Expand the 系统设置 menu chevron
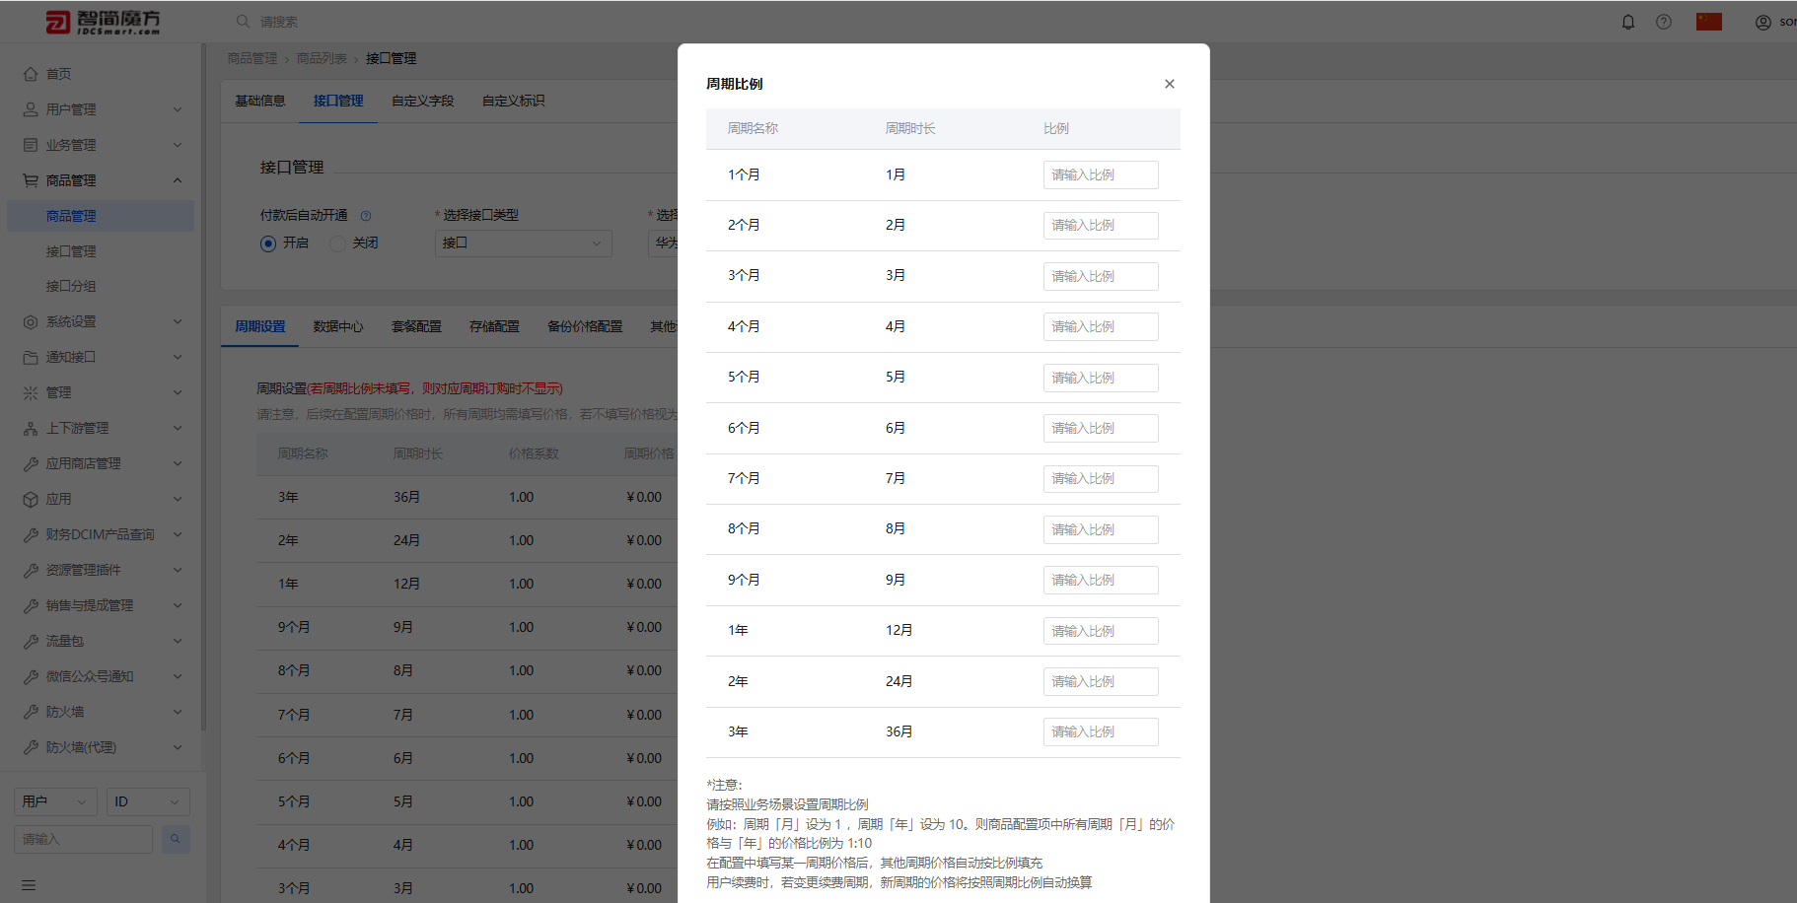 click(178, 321)
